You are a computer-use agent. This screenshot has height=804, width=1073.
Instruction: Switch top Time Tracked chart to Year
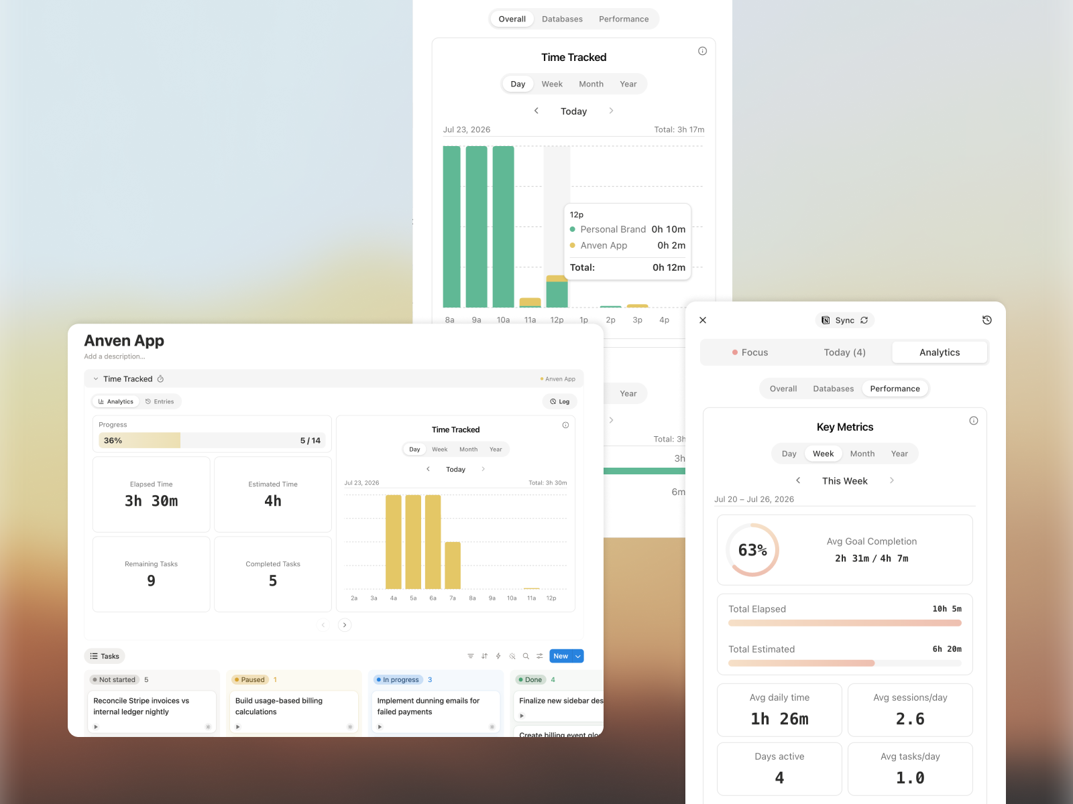click(x=628, y=84)
